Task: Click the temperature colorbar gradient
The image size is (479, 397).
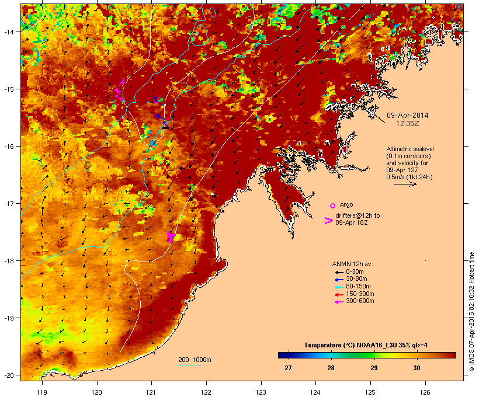Action: (x=367, y=355)
